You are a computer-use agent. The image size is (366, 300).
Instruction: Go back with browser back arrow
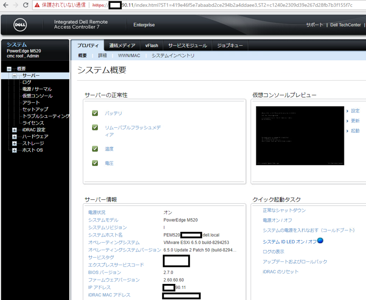pyautogui.click(x=6, y=5)
